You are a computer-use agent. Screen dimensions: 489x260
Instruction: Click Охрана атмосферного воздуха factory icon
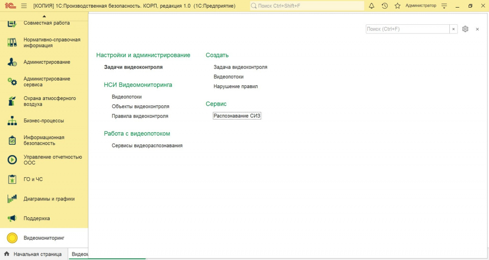coord(12,101)
